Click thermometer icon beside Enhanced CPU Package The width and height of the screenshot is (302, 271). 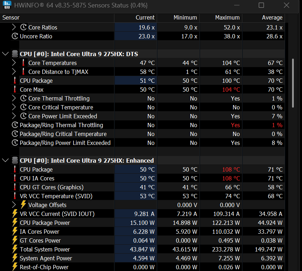[15, 169]
